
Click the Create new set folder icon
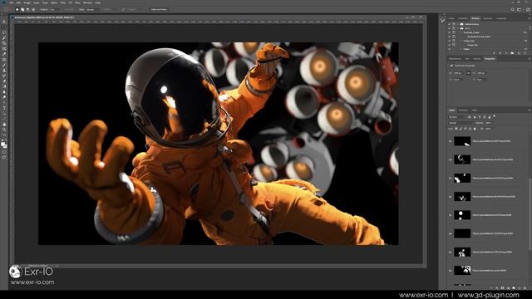tap(512, 53)
